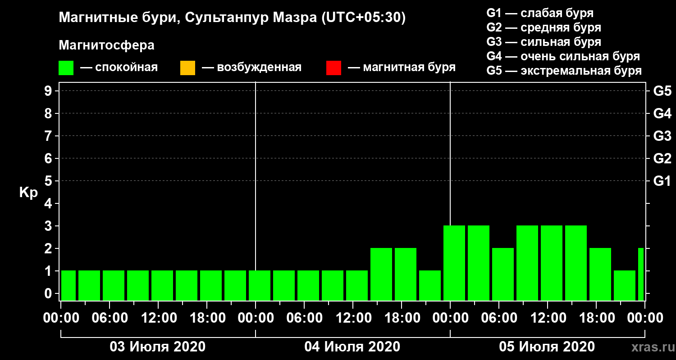Click the '05 Июля 2020' date label
Image resolution: width=676 pixels, height=360 pixels.
(547, 347)
